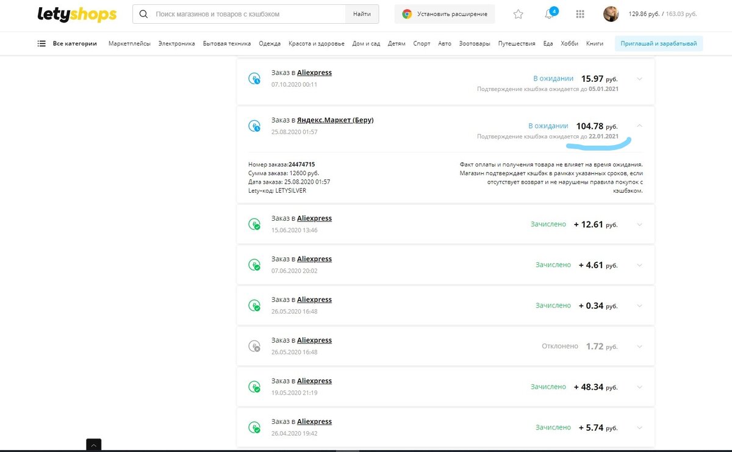The height and width of the screenshot is (452, 732).
Task: Click Приглашай и зарабатывай button
Action: [659, 44]
